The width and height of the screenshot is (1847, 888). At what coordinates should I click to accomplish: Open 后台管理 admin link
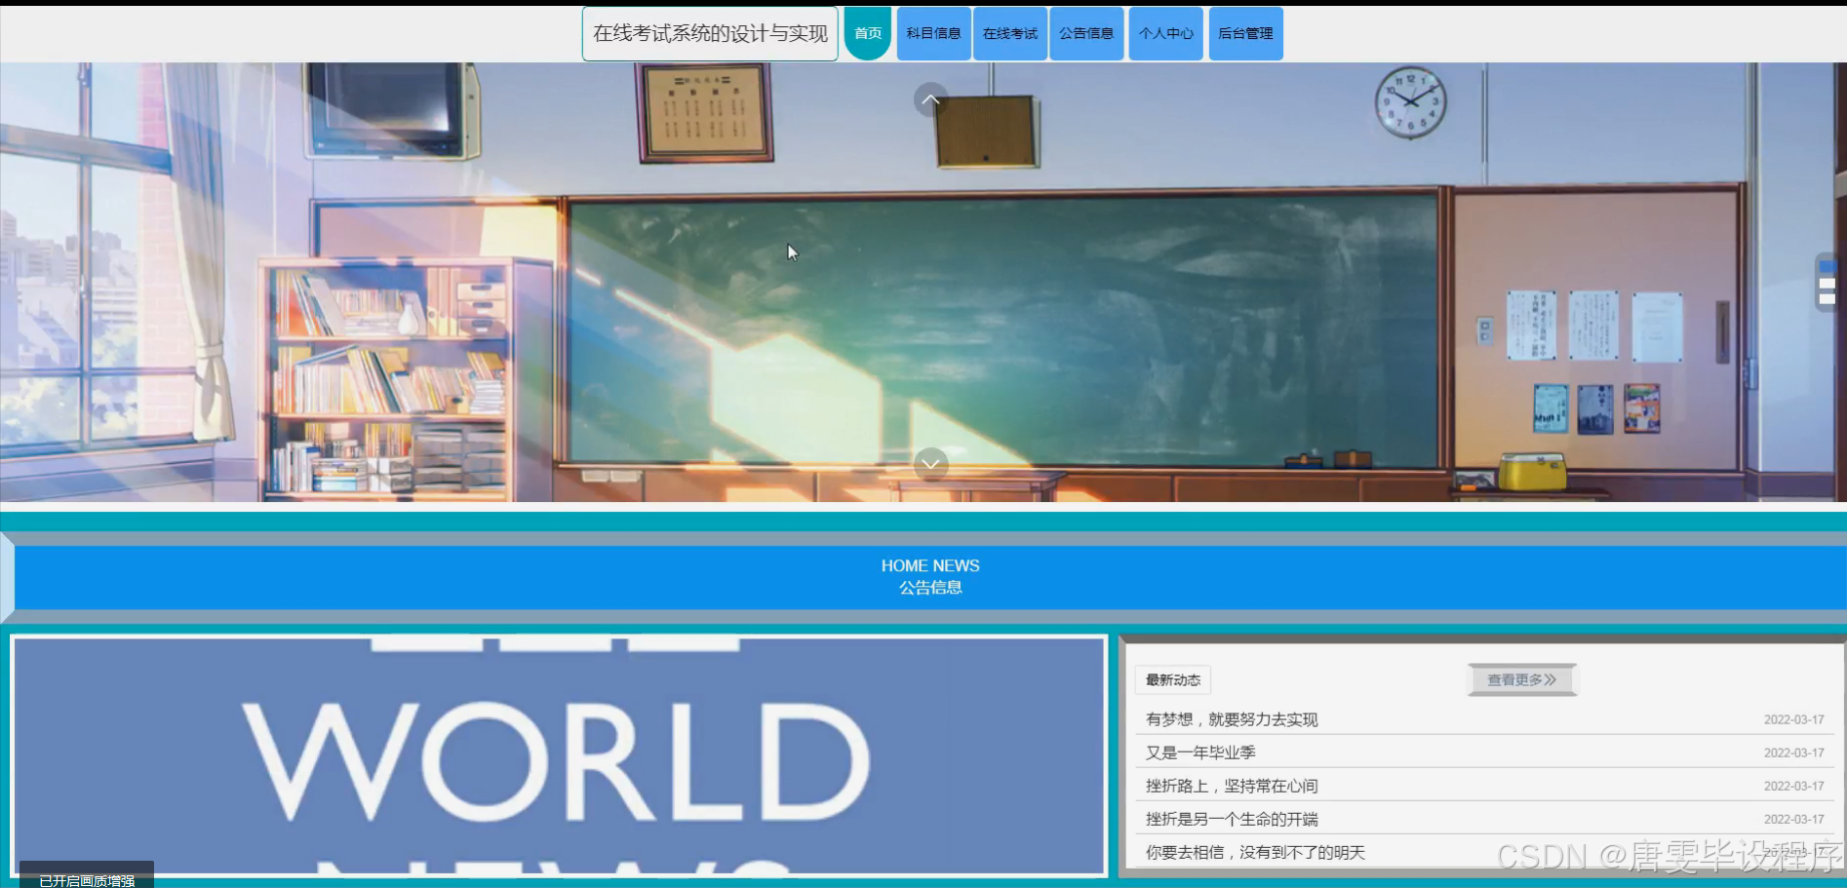pyautogui.click(x=1245, y=33)
